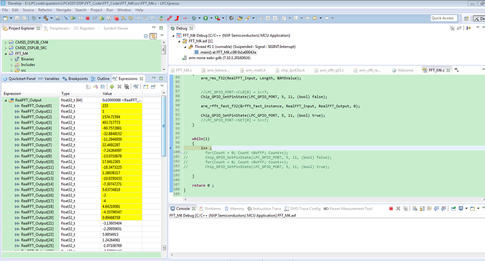Viewport: 485px width, 261px height.
Task: Click Collapse All icon in Project Explorer
Action: pos(146,36)
